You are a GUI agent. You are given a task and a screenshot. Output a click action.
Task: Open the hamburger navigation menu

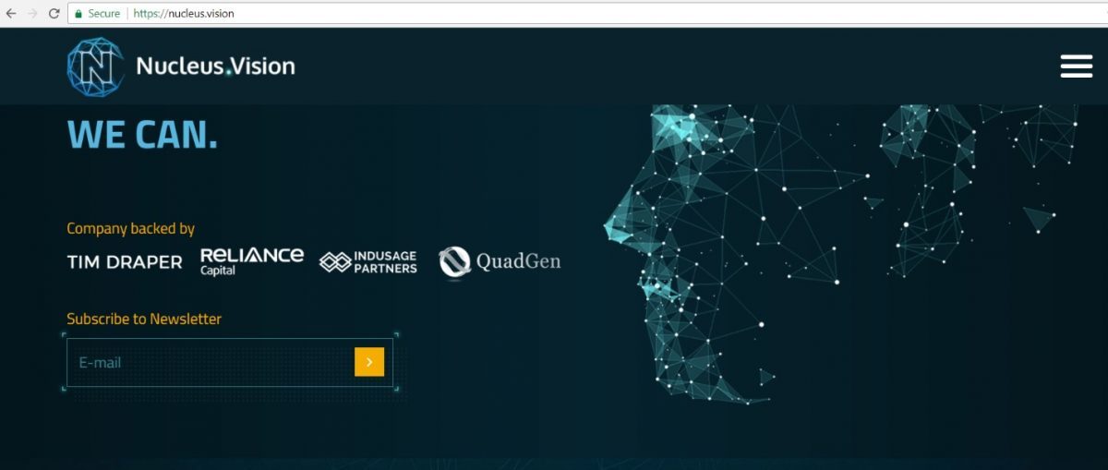click(1077, 66)
